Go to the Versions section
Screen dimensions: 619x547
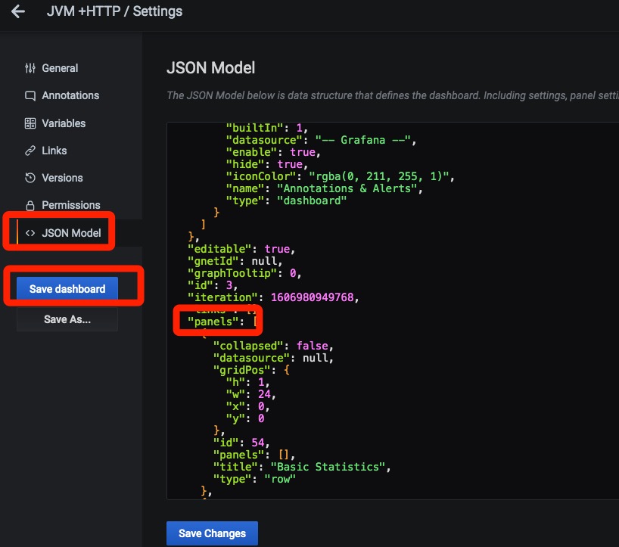click(x=62, y=178)
